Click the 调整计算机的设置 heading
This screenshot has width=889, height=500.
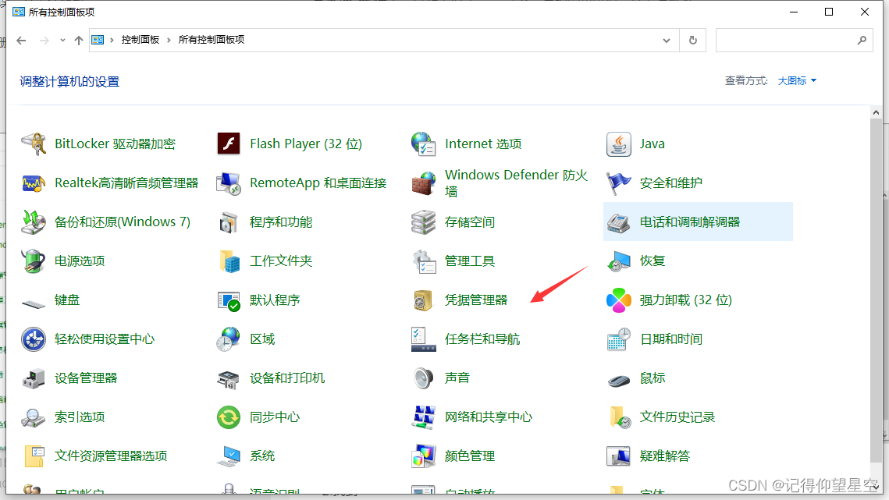pos(69,82)
